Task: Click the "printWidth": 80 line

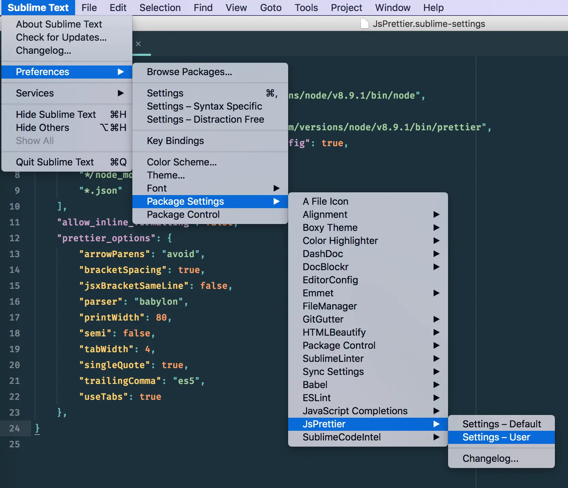Action: click(x=125, y=317)
